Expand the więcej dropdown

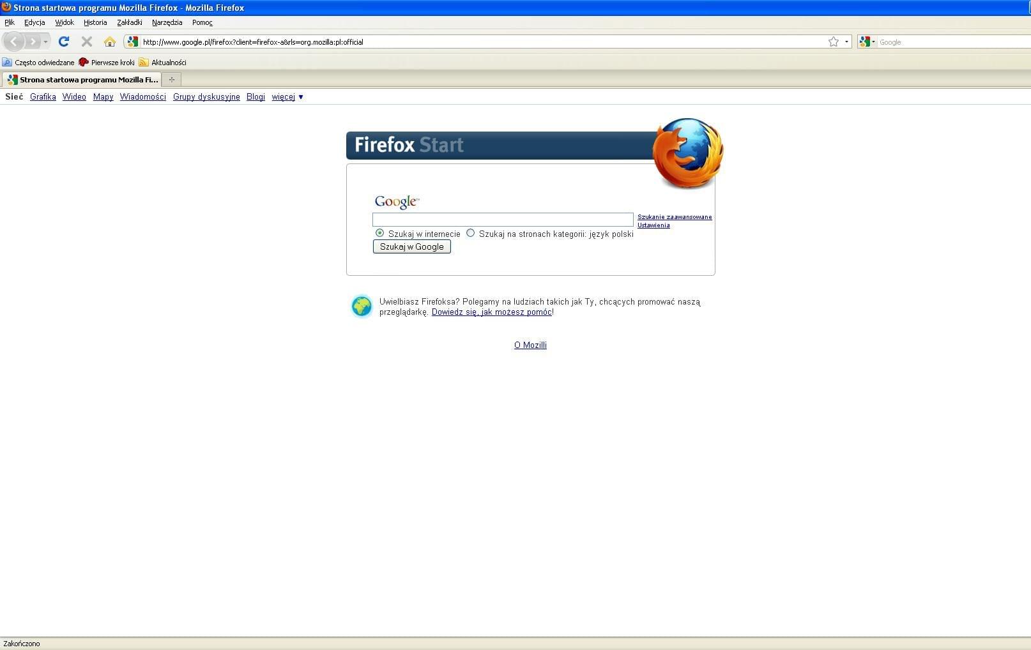(x=287, y=97)
